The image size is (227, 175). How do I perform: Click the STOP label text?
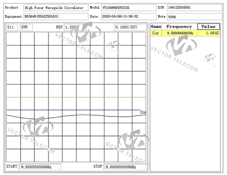[98, 166]
